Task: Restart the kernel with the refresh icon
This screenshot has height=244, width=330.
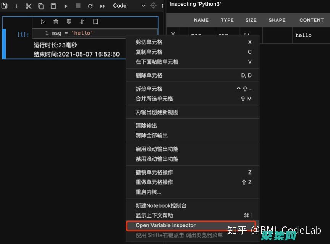Action: (91, 6)
